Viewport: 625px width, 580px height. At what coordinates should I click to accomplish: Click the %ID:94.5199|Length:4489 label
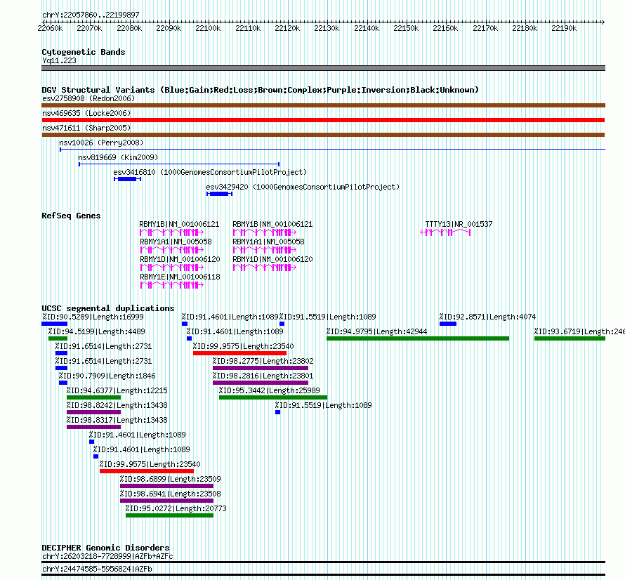click(96, 331)
